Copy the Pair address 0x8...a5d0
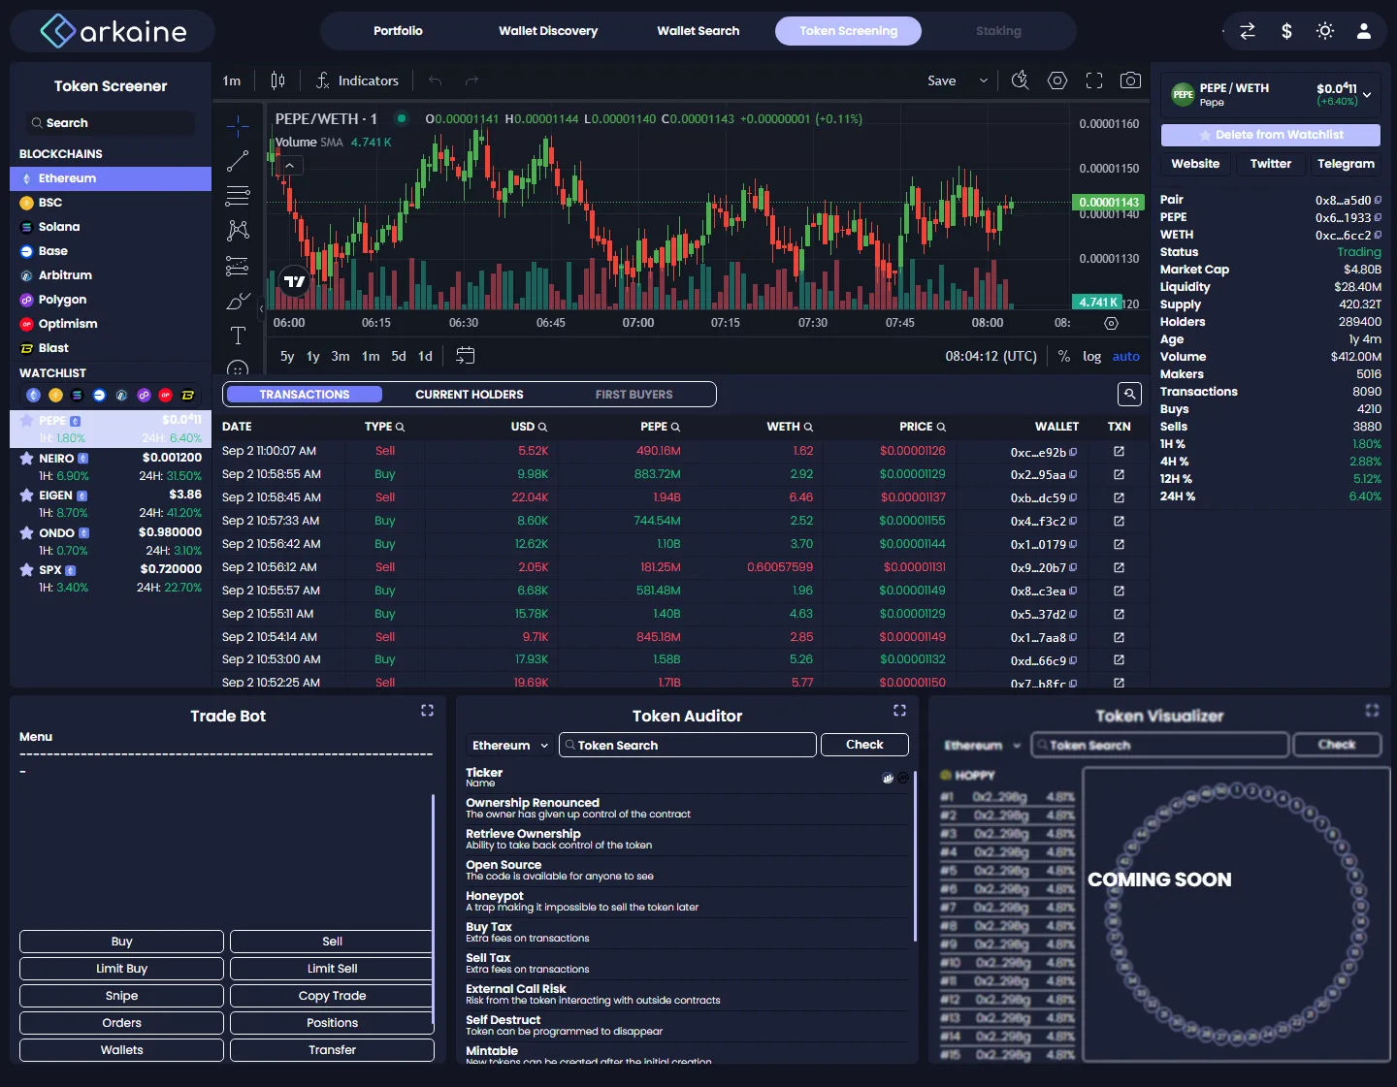The width and height of the screenshot is (1397, 1087). pyautogui.click(x=1378, y=201)
